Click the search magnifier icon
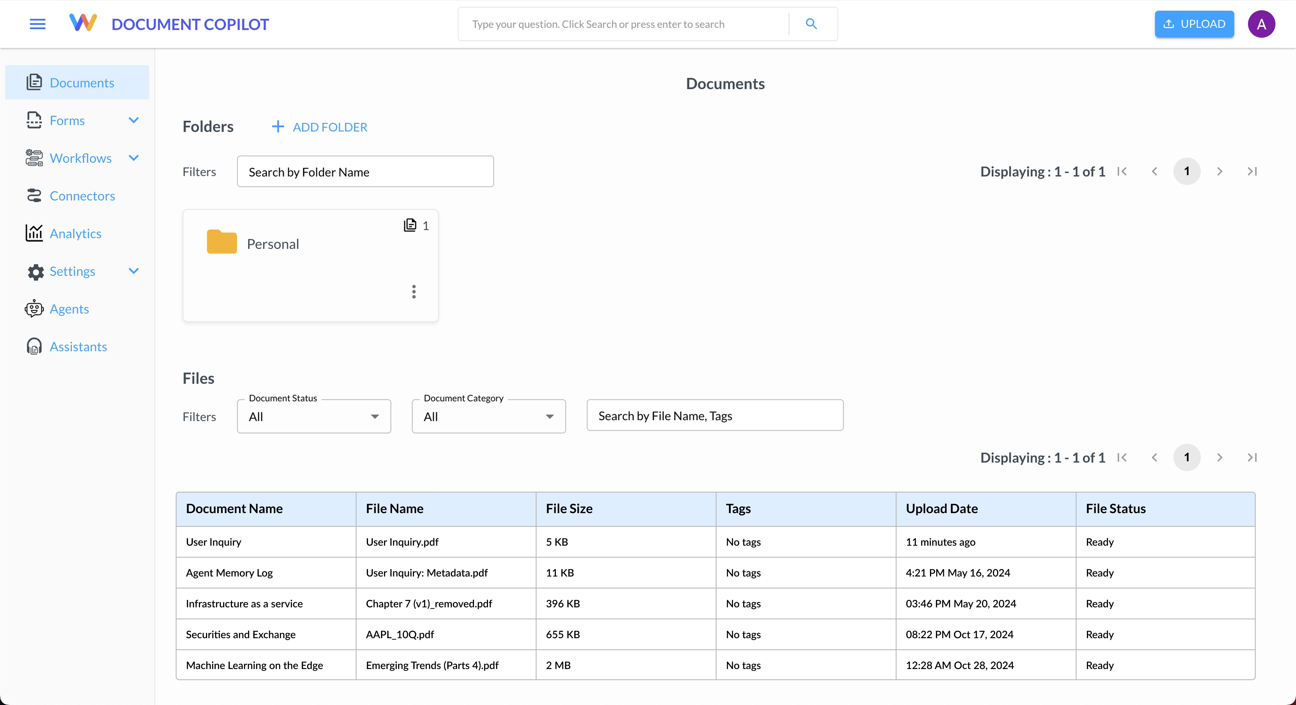The width and height of the screenshot is (1296, 705). point(811,24)
